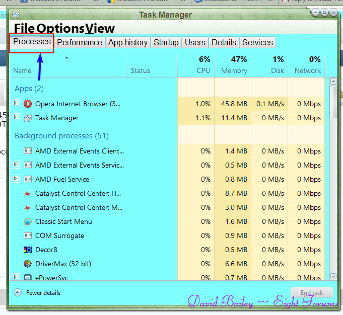Select the Classic Start Menu row name
Viewport: 343px width, 315px height.
point(63,221)
